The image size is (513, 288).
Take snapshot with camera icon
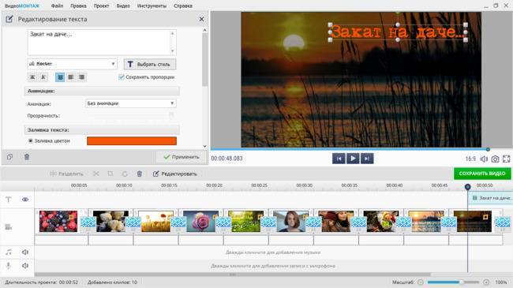495,159
